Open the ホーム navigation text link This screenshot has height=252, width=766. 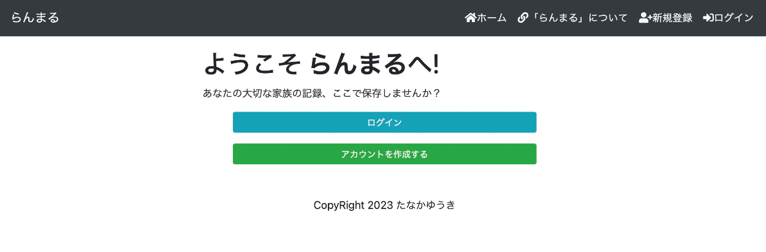[x=492, y=18]
